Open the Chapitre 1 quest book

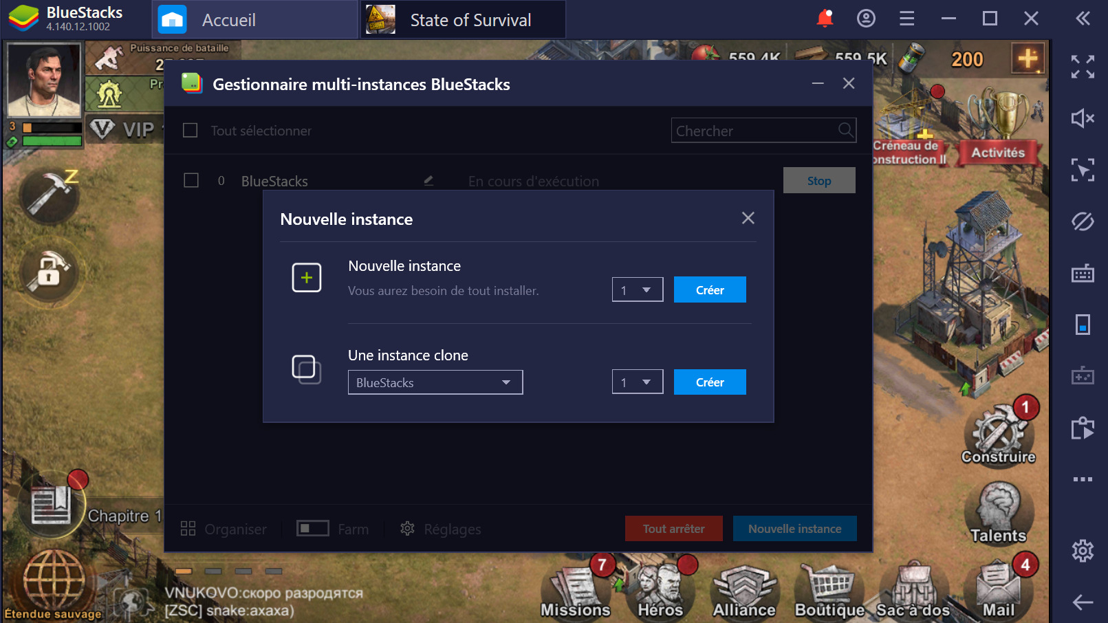pos(51,507)
